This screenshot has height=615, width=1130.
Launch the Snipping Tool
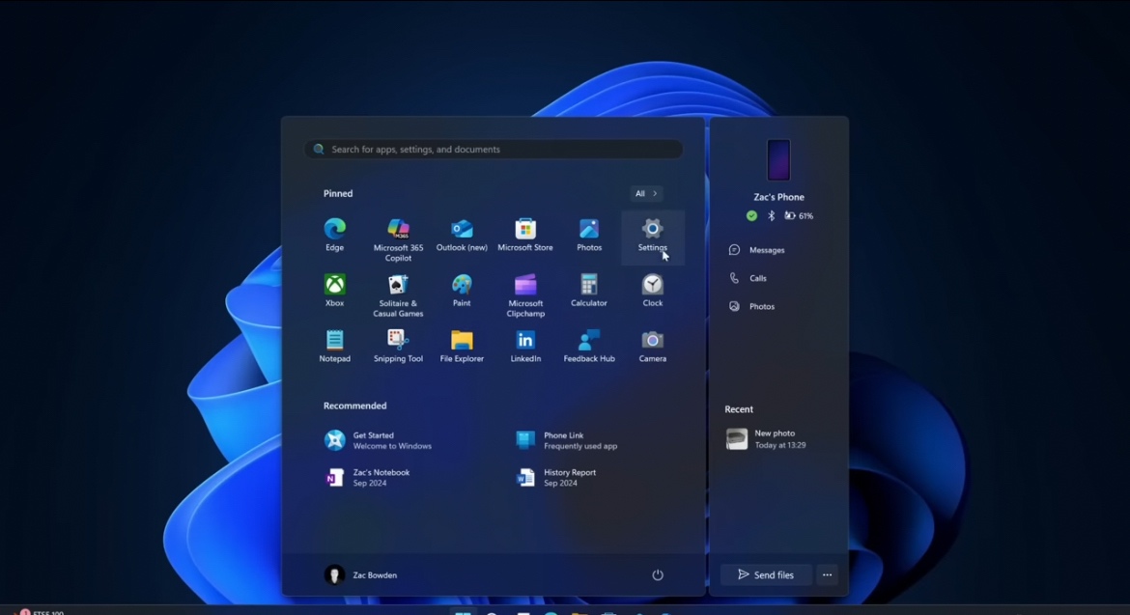point(398,347)
